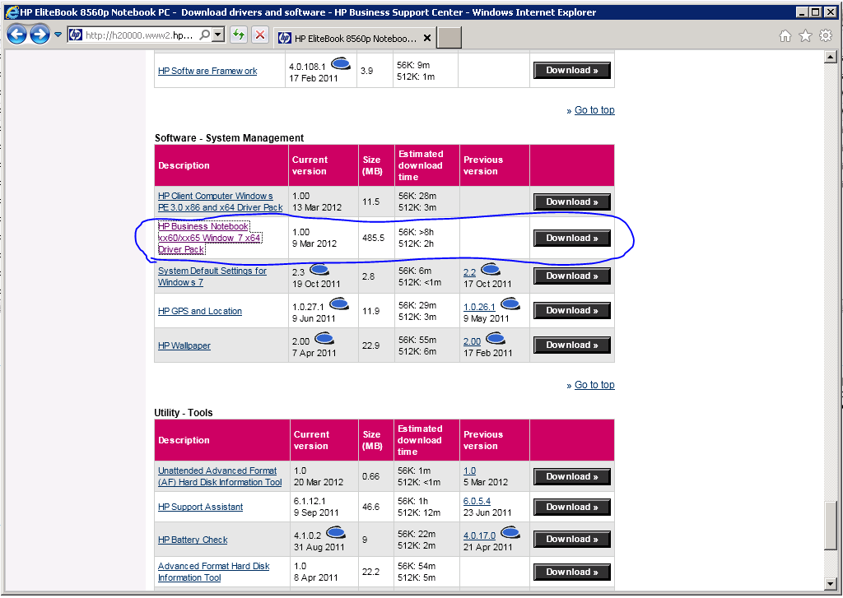
Task: Open HP Support Assistant link
Action: (201, 508)
